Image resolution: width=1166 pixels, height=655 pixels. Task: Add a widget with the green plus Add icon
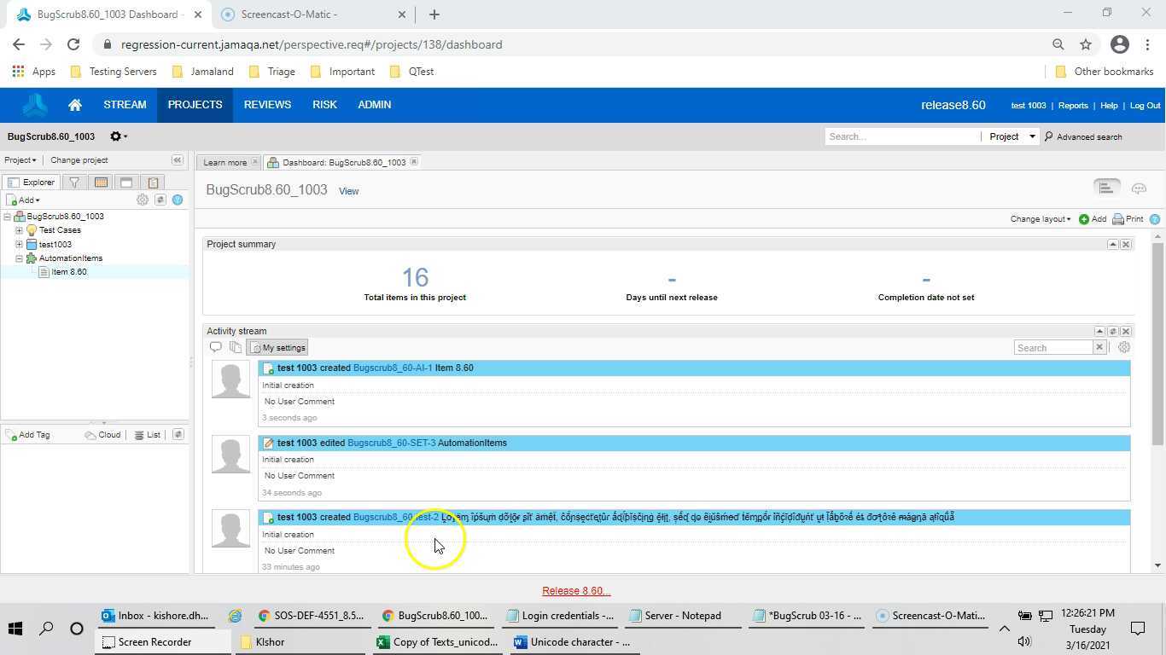1086,219
